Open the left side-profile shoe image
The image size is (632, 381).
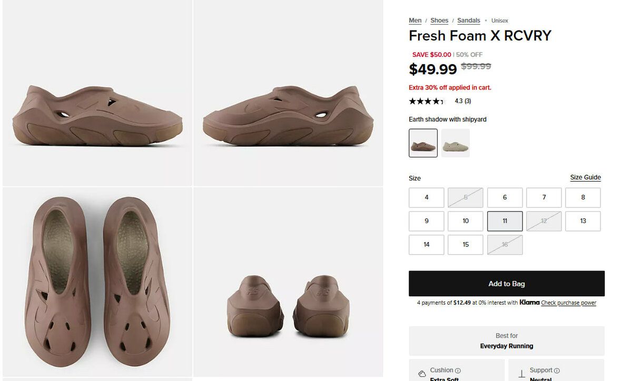coord(97,116)
